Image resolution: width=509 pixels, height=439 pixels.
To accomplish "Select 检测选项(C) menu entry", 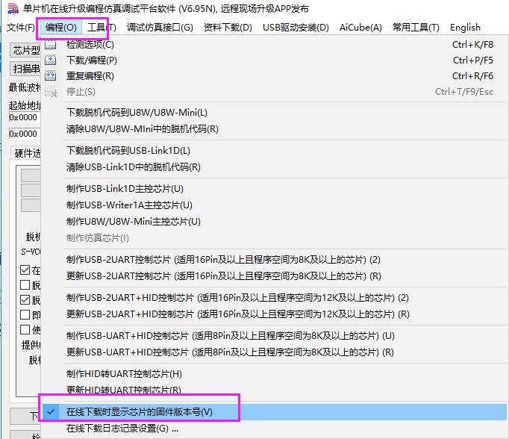I will tap(274, 45).
